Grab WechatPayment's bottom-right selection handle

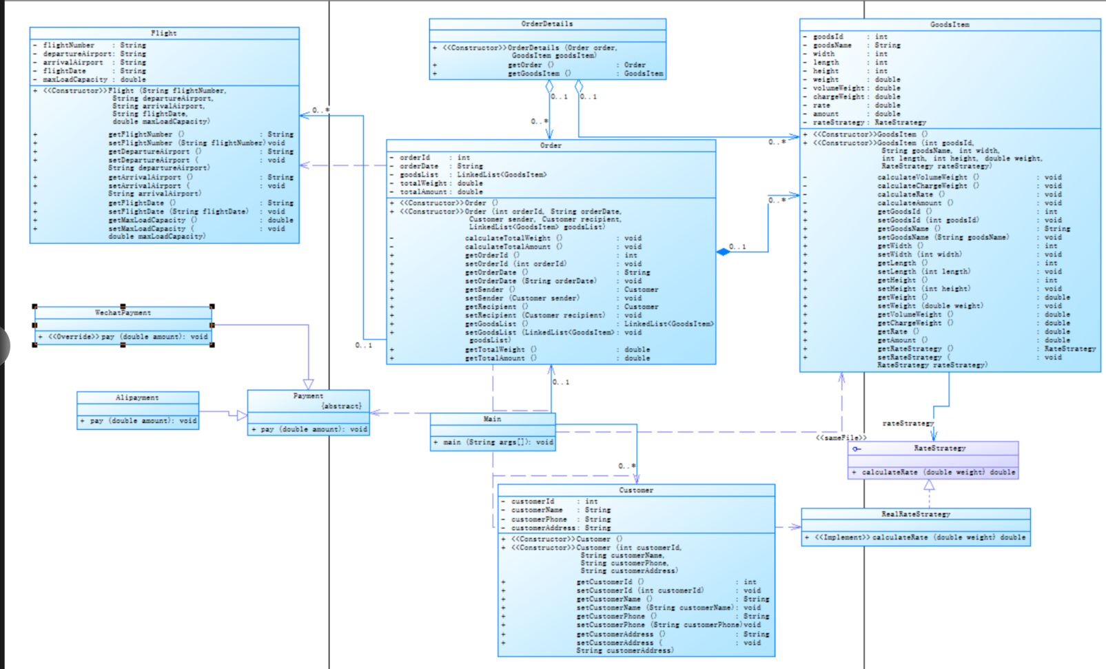(x=212, y=344)
